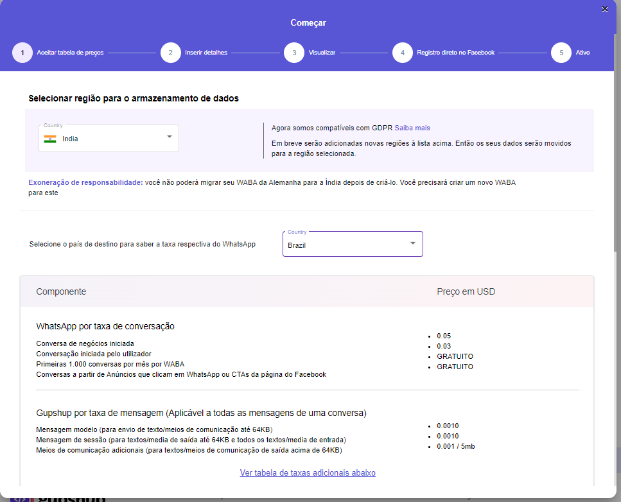Click the Mensagem de sessão row text
621x502 pixels.
(x=191, y=440)
